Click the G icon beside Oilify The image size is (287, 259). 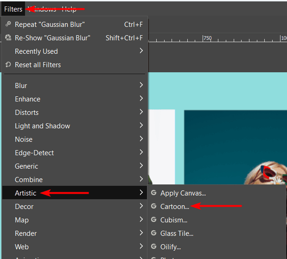tap(154, 246)
